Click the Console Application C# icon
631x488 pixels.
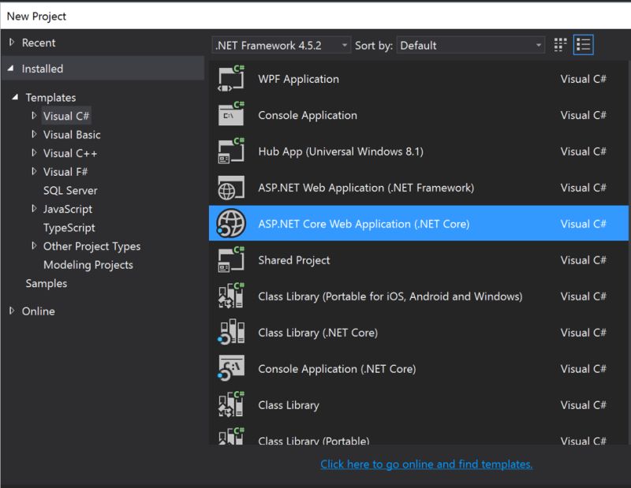coord(230,115)
